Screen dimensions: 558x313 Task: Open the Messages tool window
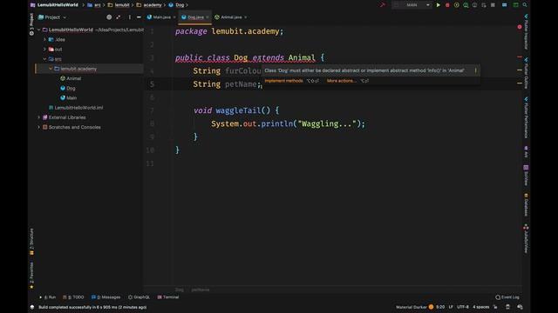point(105,297)
